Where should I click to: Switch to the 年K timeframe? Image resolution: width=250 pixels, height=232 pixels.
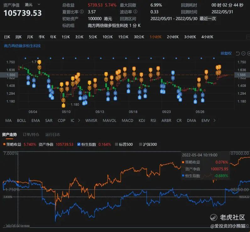pos(53,37)
